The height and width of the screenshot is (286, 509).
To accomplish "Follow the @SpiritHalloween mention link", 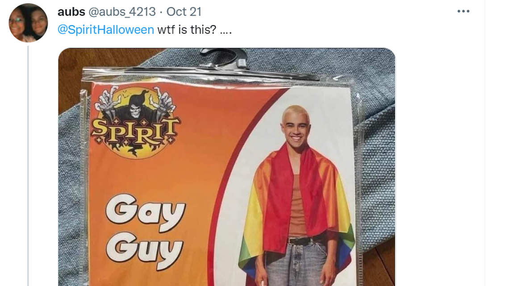I will pos(106,29).
